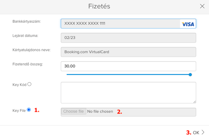Click the Booking.com VirtualCard name field
The image size is (209, 140).
[128, 52]
